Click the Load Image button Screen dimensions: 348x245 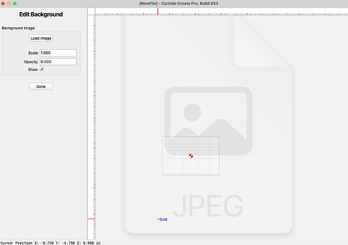pyautogui.click(x=41, y=38)
